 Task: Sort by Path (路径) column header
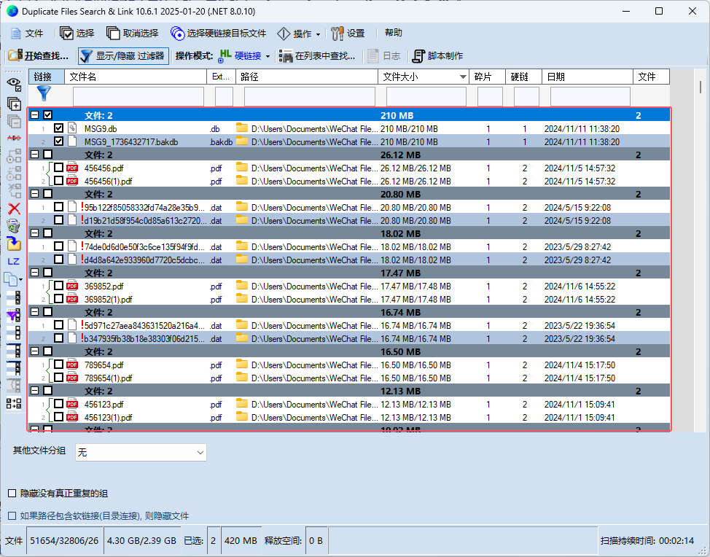(307, 77)
